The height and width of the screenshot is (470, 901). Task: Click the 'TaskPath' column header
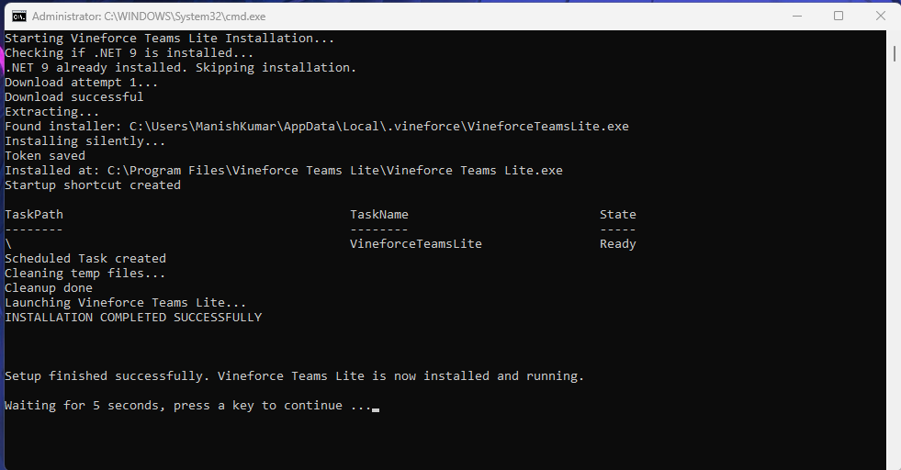coord(34,214)
